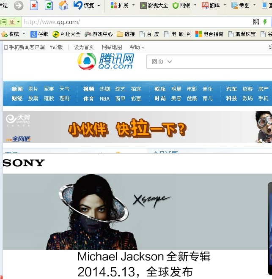
Task: Open the NBA link in navigation
Action: (104, 98)
